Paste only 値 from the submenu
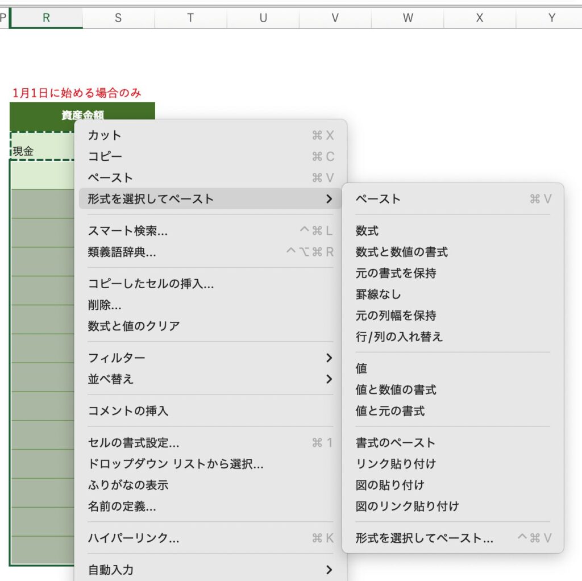 pyautogui.click(x=361, y=368)
